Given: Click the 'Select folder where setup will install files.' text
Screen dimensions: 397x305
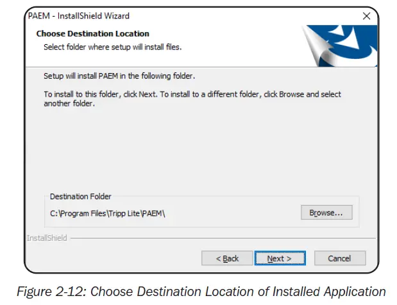Looking at the screenshot, I should [x=113, y=47].
